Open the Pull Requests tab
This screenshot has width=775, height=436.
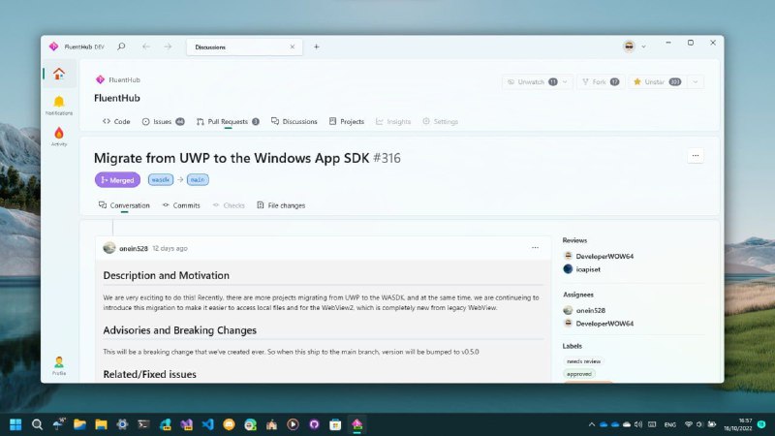228,122
